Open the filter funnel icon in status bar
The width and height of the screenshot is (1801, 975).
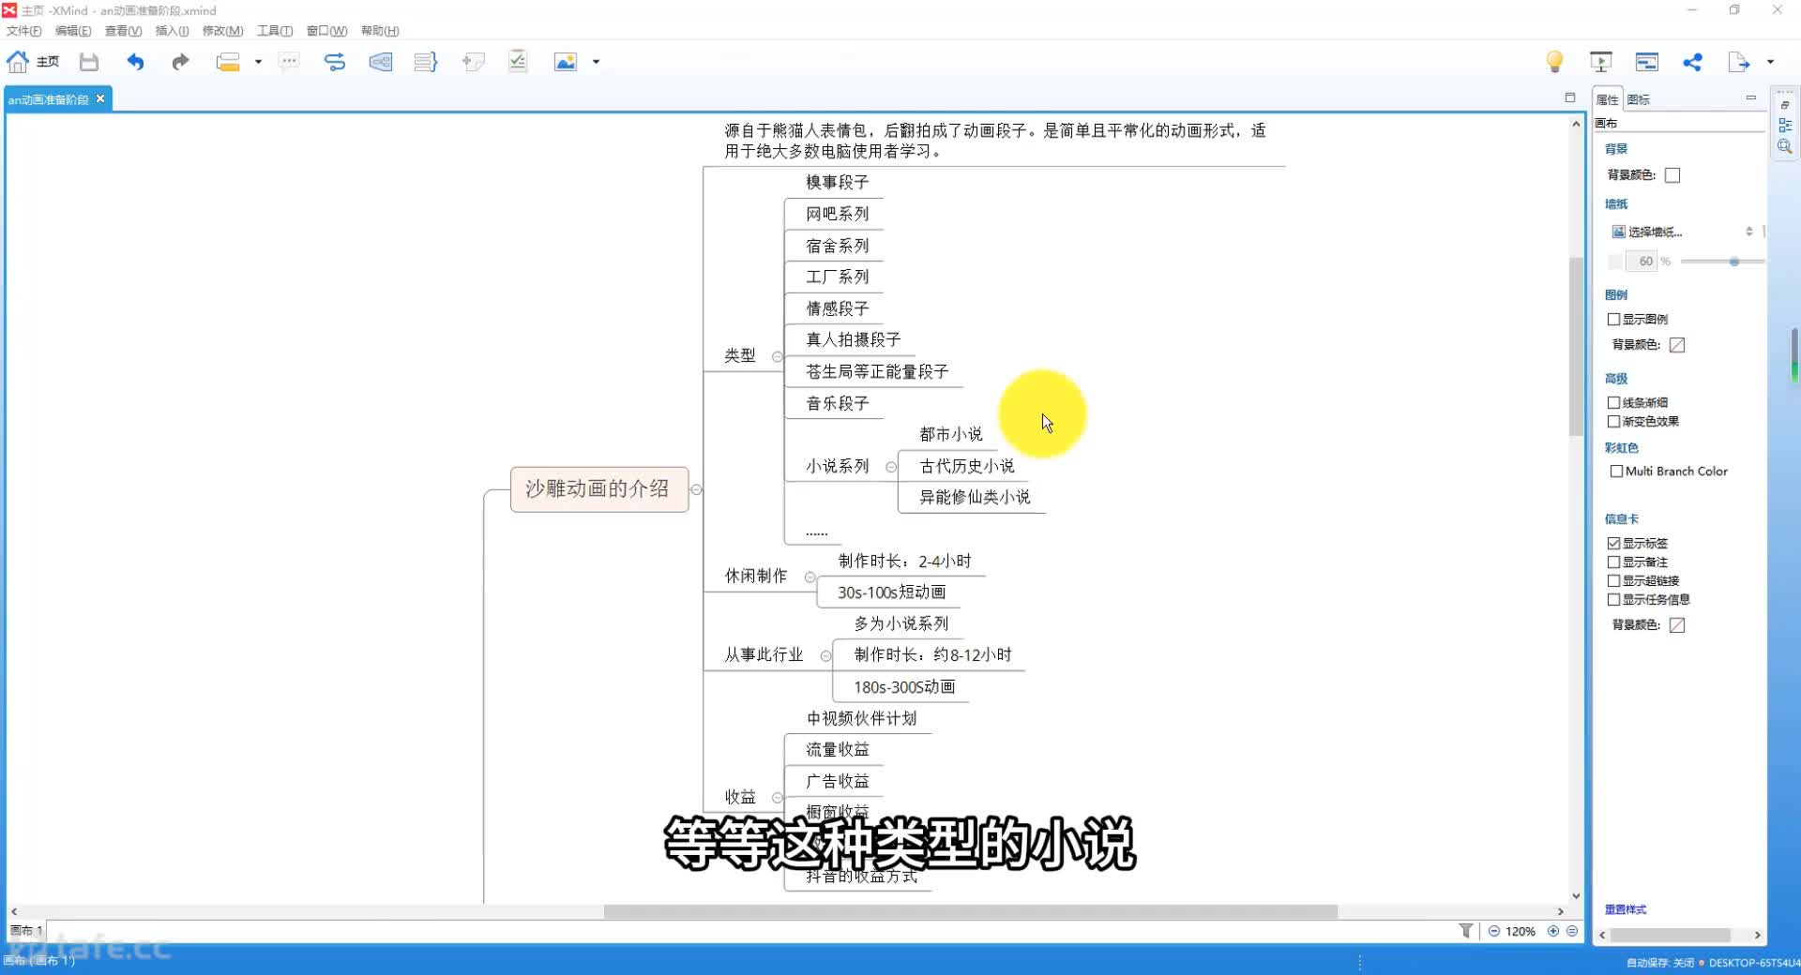1466,931
